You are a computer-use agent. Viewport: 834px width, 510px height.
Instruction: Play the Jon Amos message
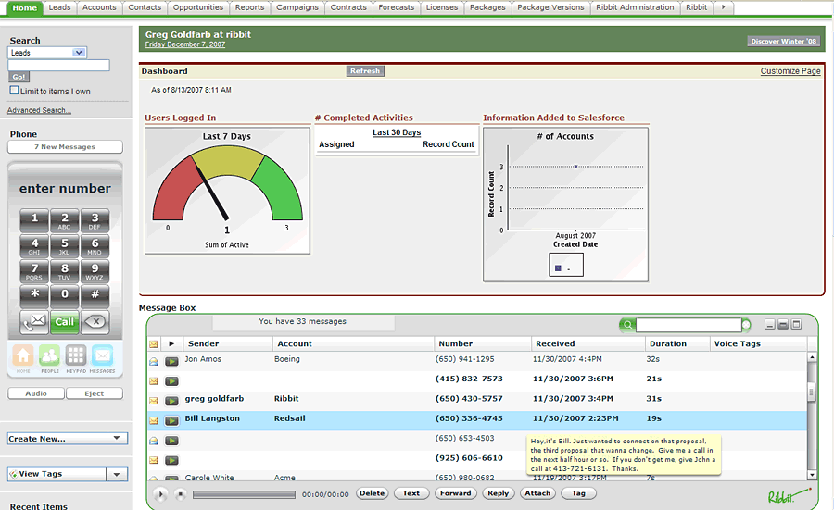(x=171, y=361)
